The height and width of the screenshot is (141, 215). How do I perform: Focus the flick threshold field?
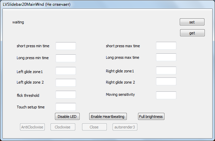pos(66,95)
